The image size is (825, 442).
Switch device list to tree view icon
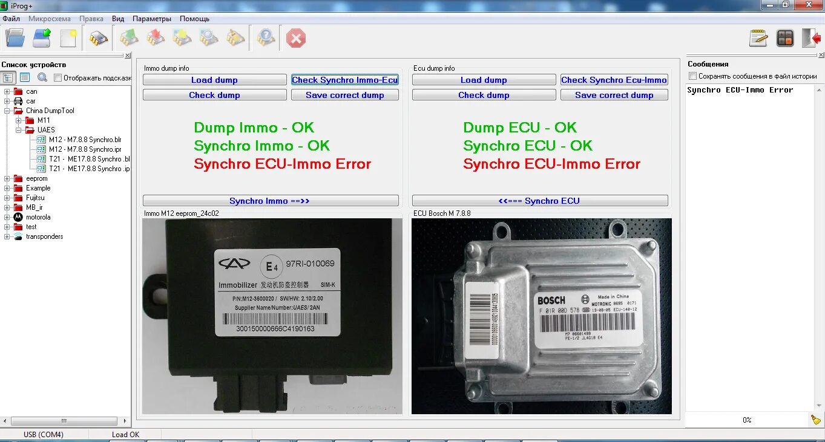click(8, 77)
